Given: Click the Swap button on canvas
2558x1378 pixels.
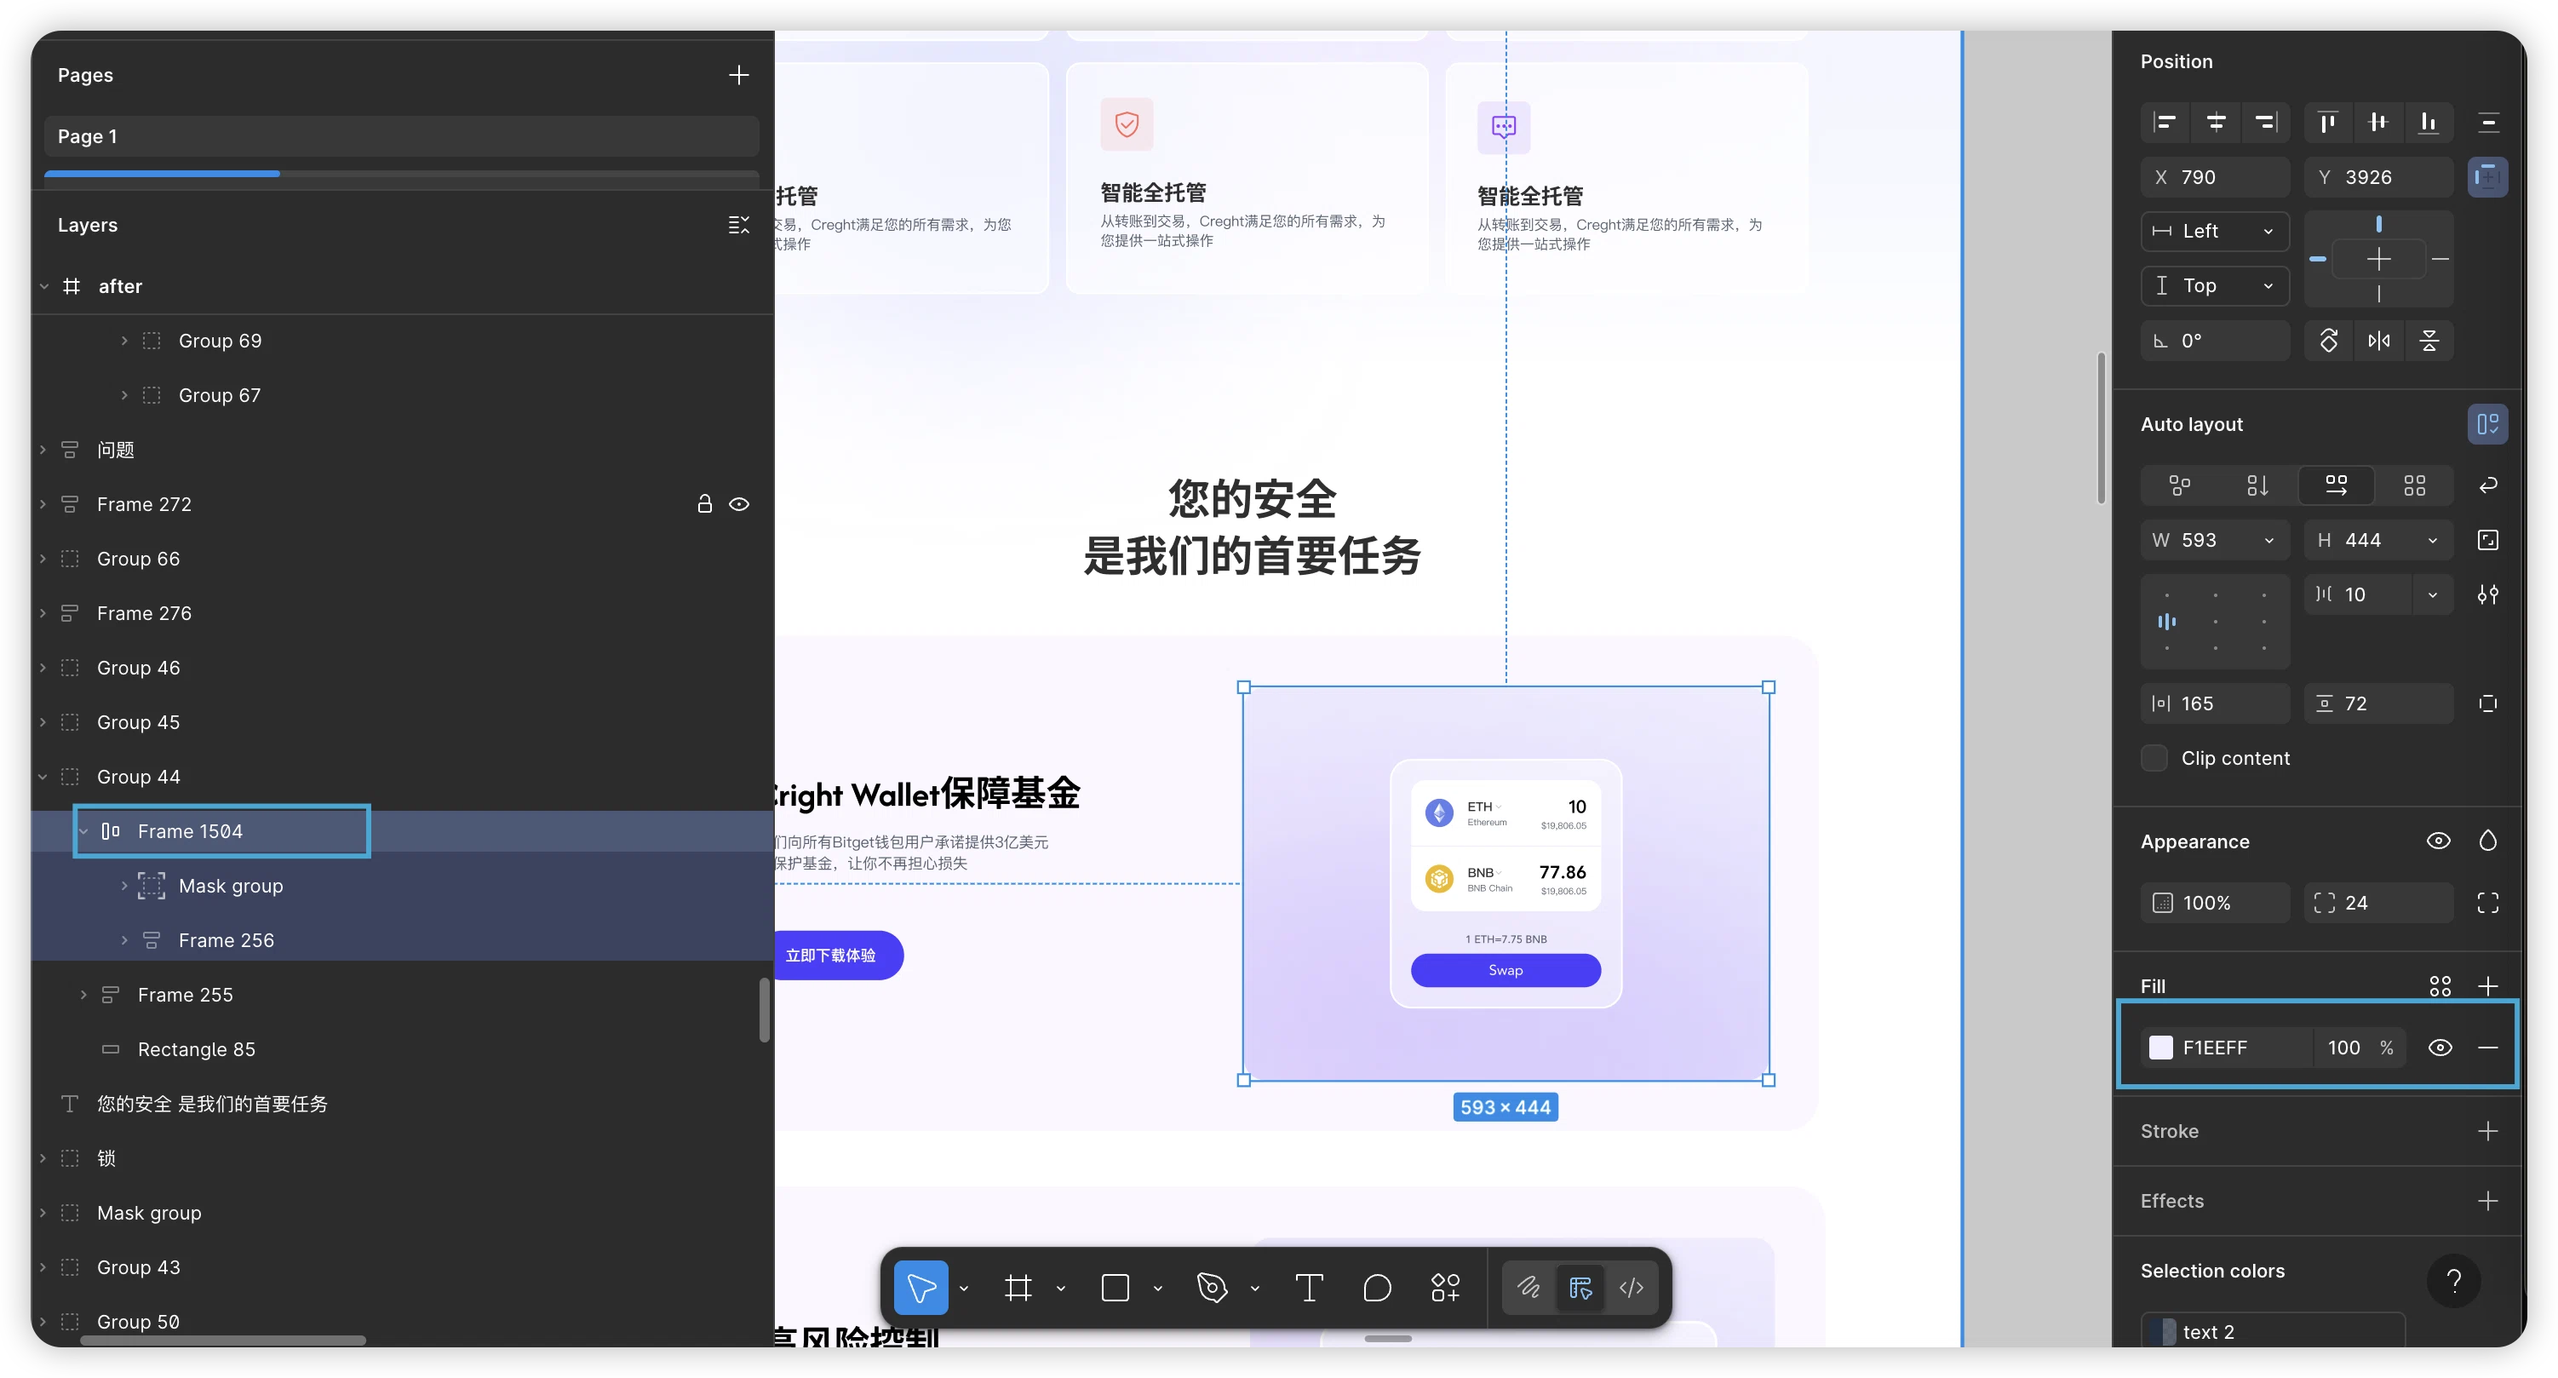Looking at the screenshot, I should (x=1506, y=970).
